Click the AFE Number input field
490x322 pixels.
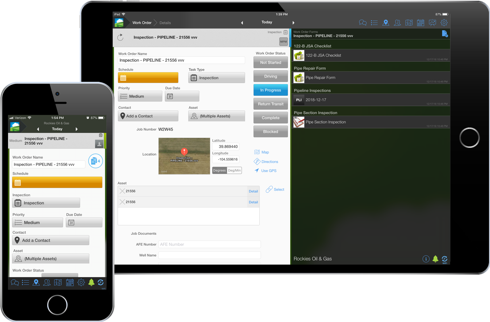209,244
